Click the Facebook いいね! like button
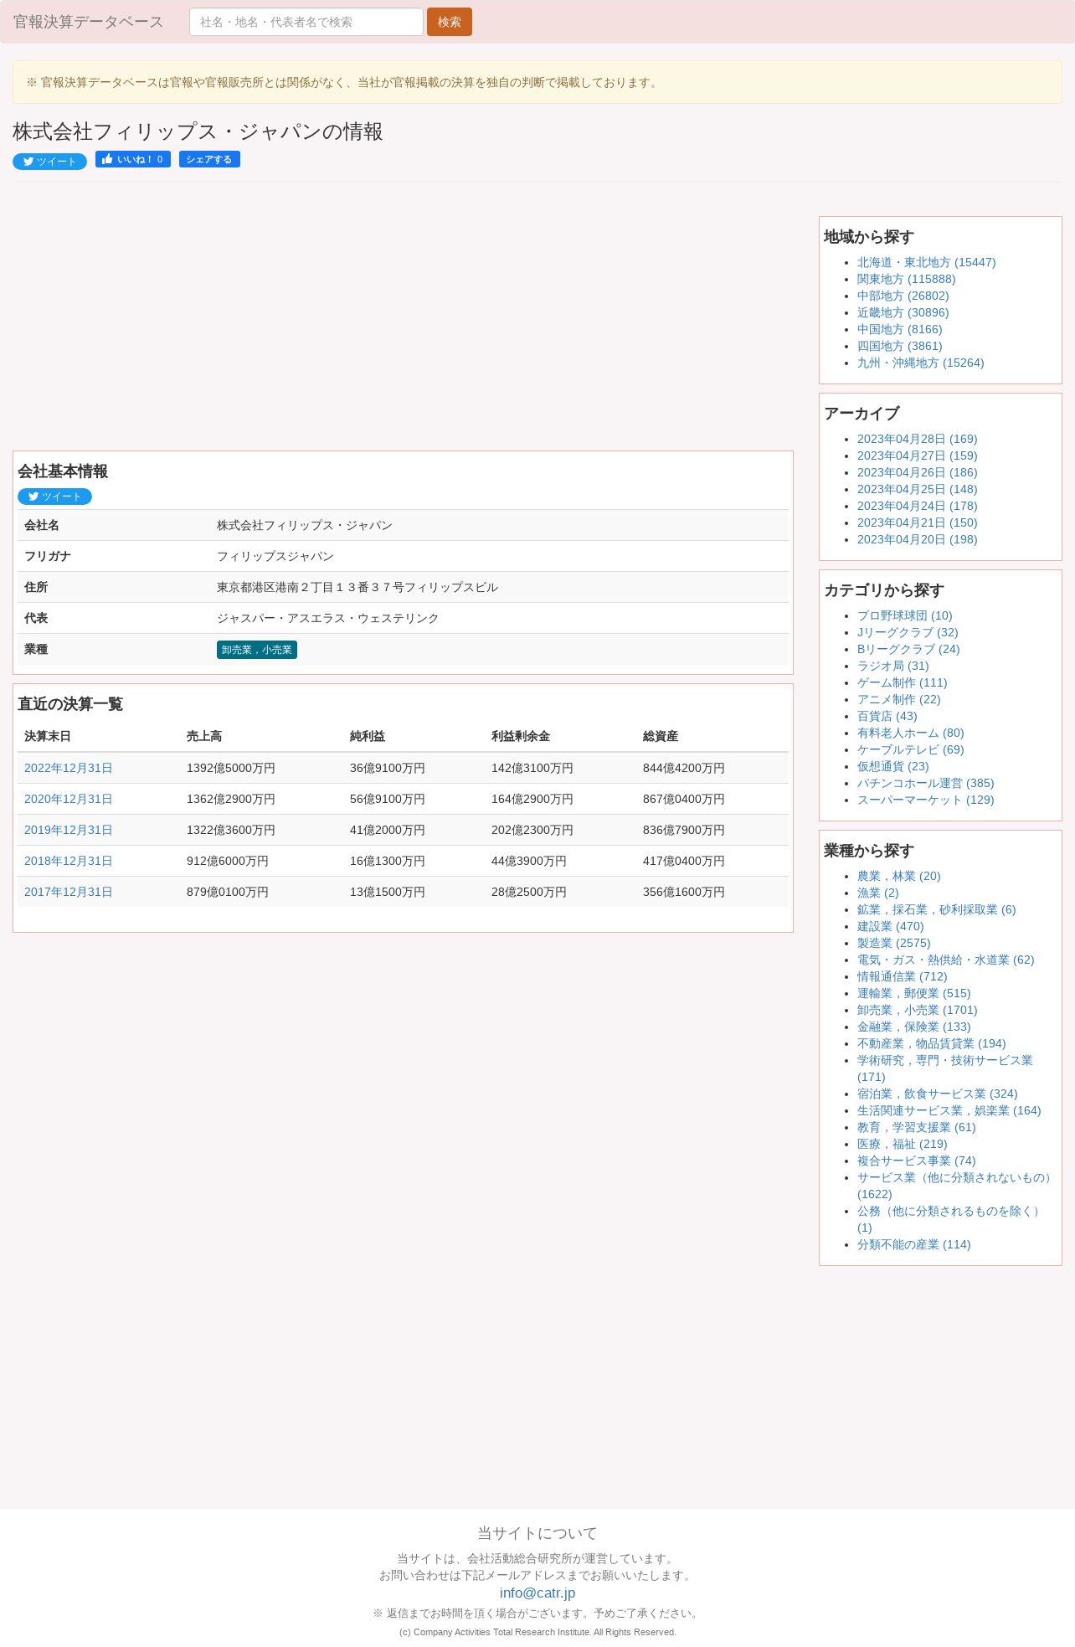The width and height of the screenshot is (1075, 1647). tap(133, 159)
